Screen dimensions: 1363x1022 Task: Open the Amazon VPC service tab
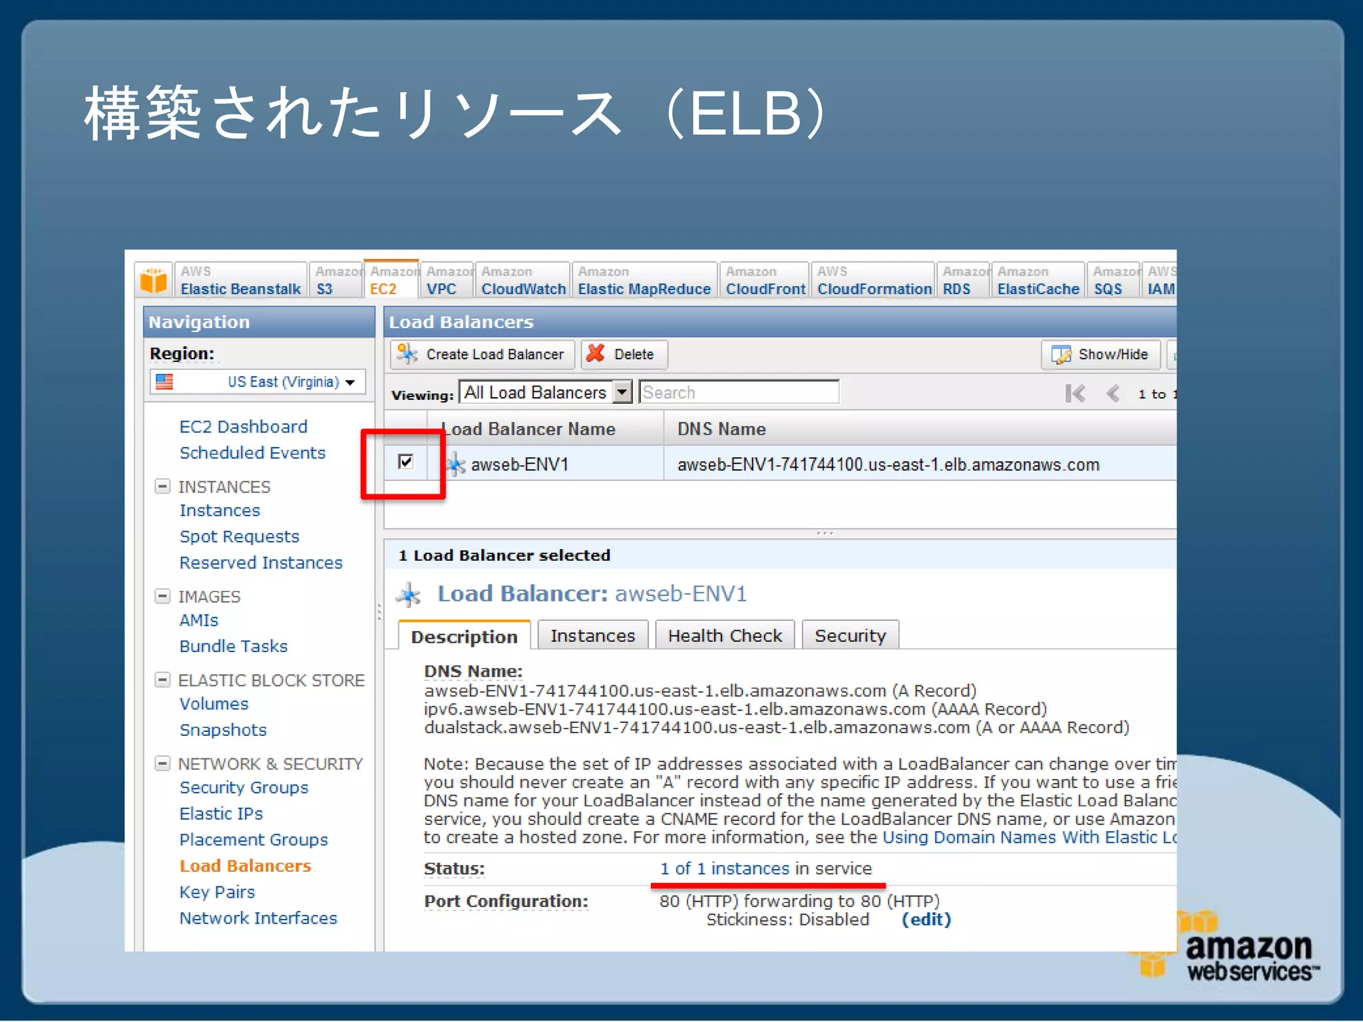coord(447,280)
